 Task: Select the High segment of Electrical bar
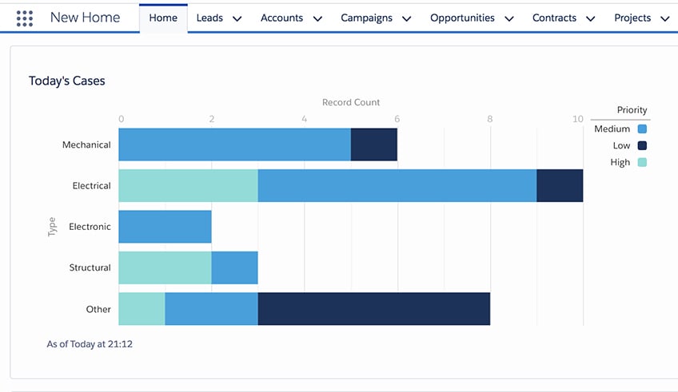pyautogui.click(x=188, y=185)
